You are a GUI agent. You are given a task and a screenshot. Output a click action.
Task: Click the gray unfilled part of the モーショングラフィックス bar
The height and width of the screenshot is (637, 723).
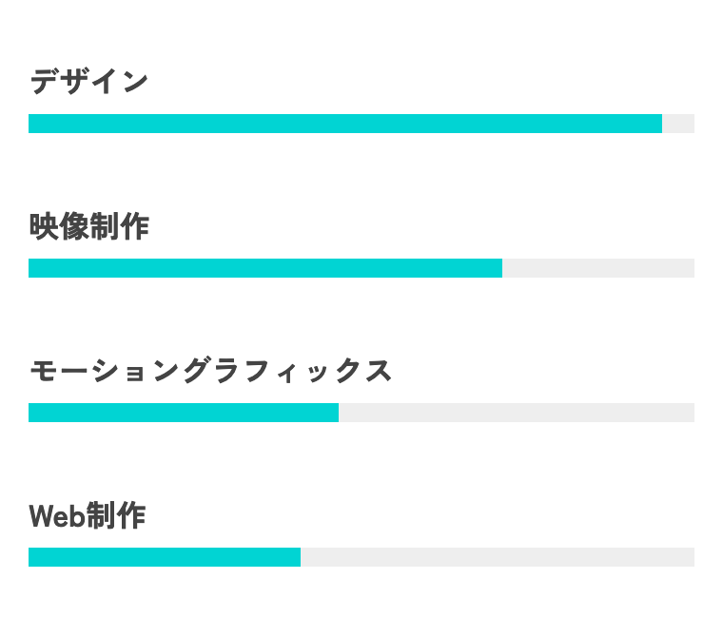516,413
